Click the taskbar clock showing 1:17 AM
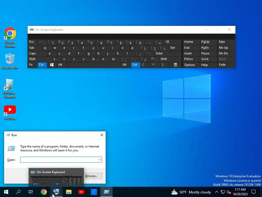Image resolution: width=262 pixels, height=197 pixels. point(240,192)
